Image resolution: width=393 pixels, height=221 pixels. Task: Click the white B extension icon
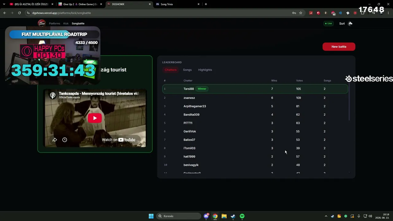coord(348,13)
